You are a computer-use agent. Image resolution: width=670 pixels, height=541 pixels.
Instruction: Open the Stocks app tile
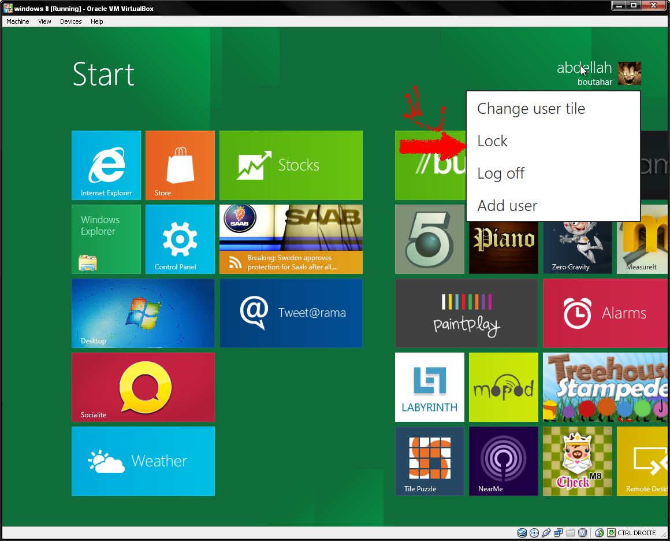point(291,165)
